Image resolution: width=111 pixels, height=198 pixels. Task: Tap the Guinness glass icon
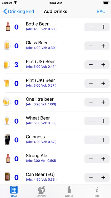tap(7, 140)
